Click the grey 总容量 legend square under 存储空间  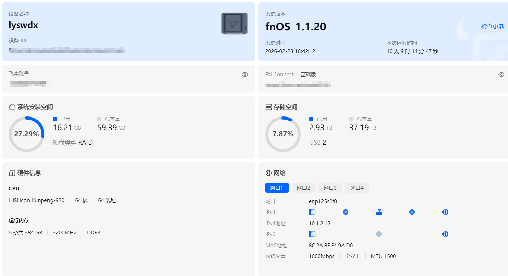(351, 119)
